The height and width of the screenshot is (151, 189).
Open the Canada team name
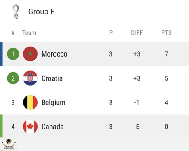click(53, 127)
